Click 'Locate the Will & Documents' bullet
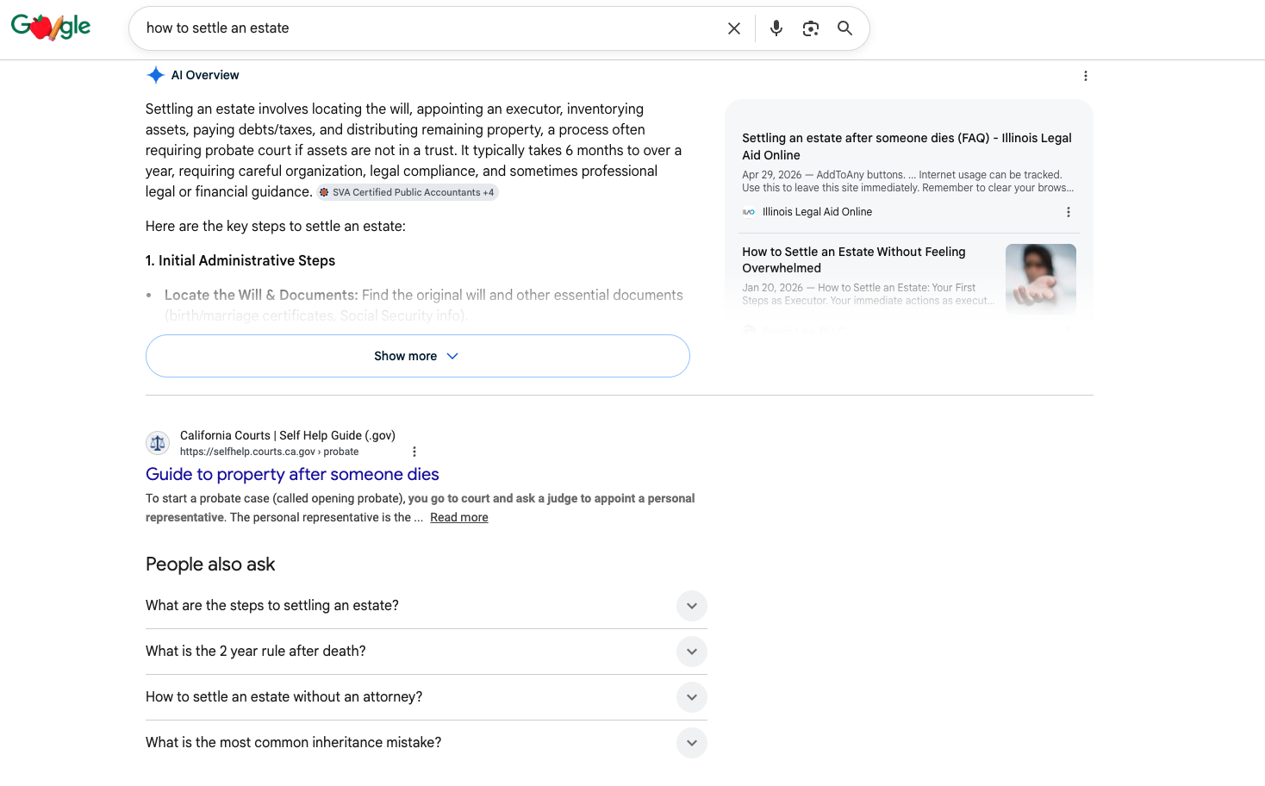Screen dimensions: 1265x786 coord(261,295)
